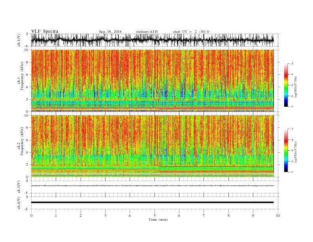Click the "-7" tick on ch.1 colorbar
This screenshot has width=313, height=242.
coord(292,107)
